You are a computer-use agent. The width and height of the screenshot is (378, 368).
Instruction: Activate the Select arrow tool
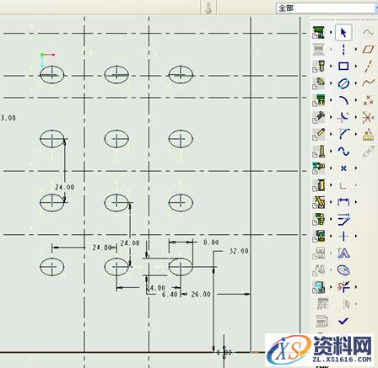point(343,33)
